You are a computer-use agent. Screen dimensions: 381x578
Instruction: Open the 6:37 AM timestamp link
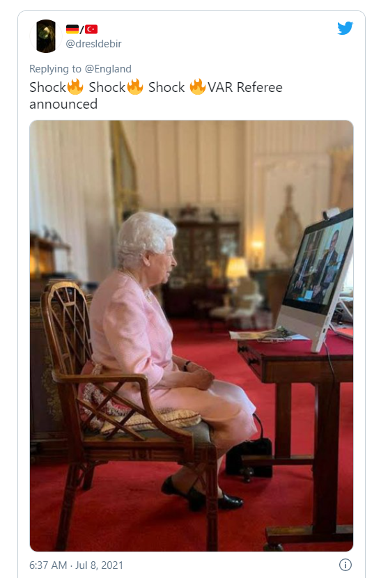(48, 565)
